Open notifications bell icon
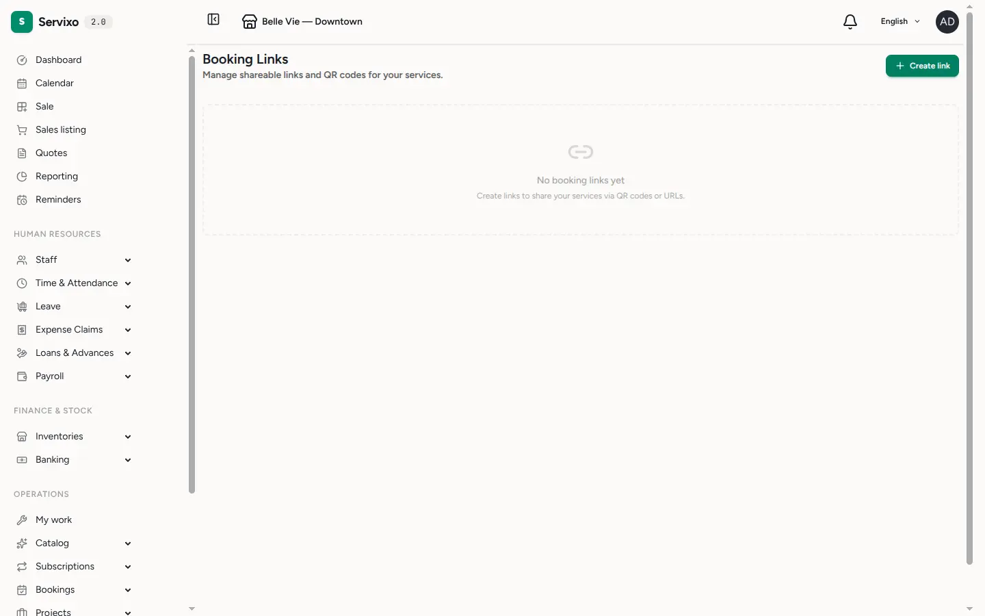This screenshot has height=616, width=985. [x=850, y=22]
